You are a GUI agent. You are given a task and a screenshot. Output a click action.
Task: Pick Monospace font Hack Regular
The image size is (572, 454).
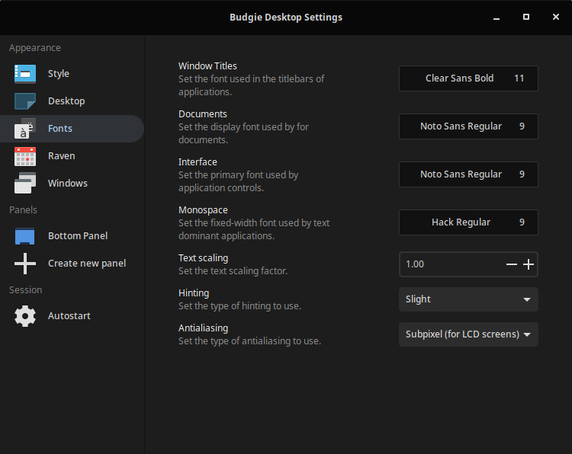tap(468, 222)
